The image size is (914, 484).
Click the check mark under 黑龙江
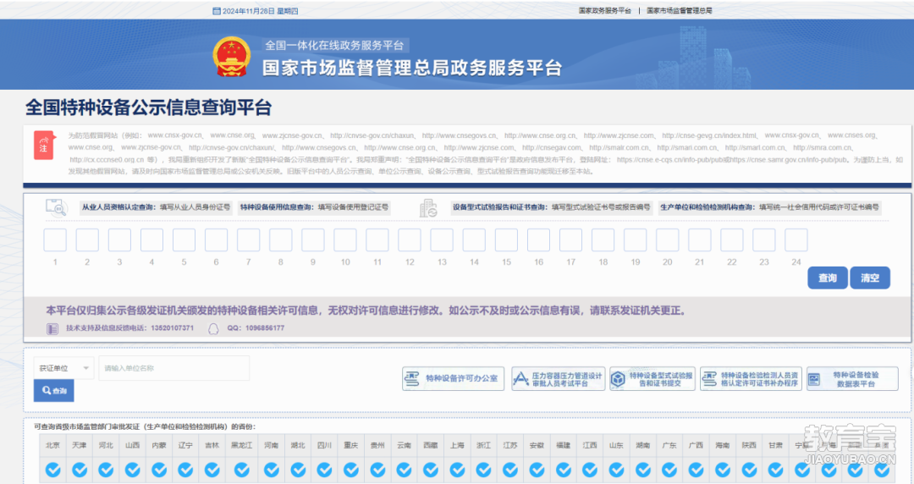pyautogui.click(x=242, y=470)
